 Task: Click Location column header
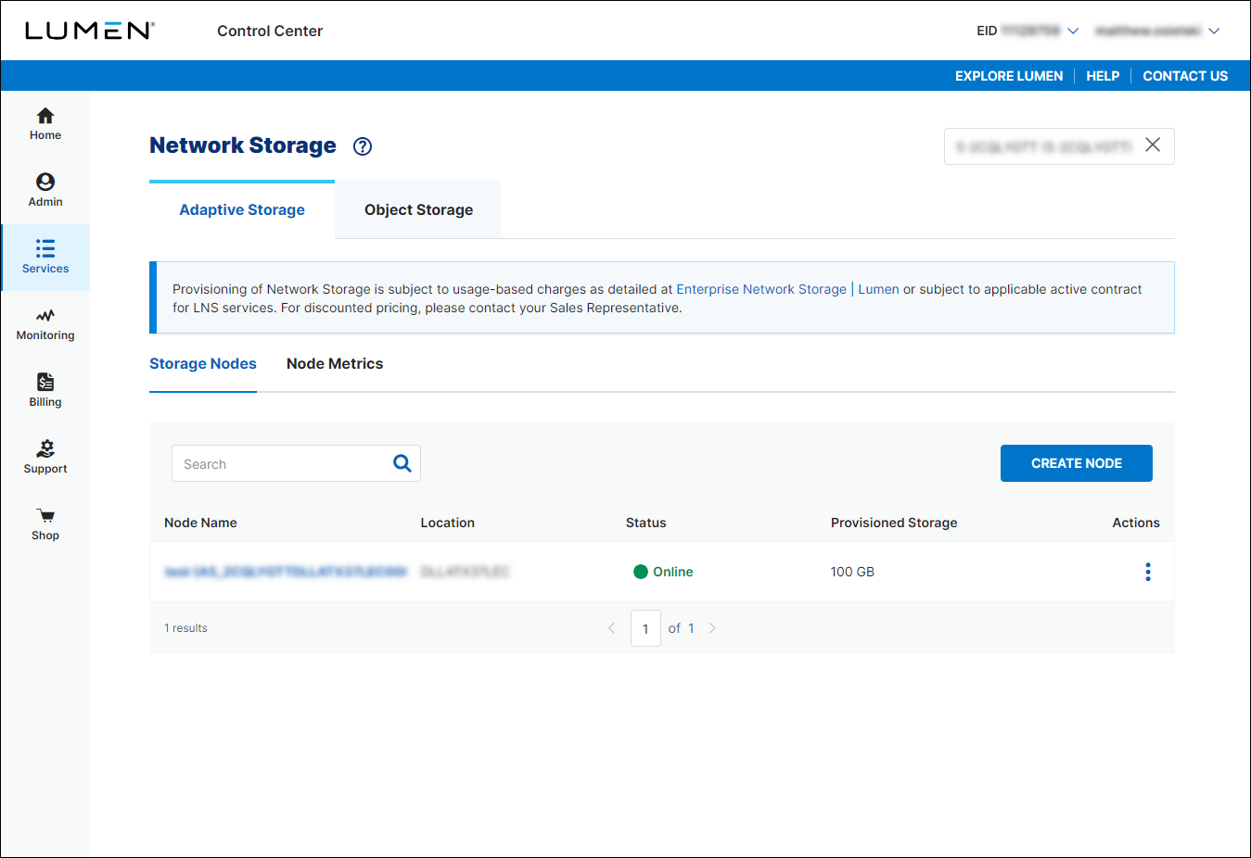point(447,523)
